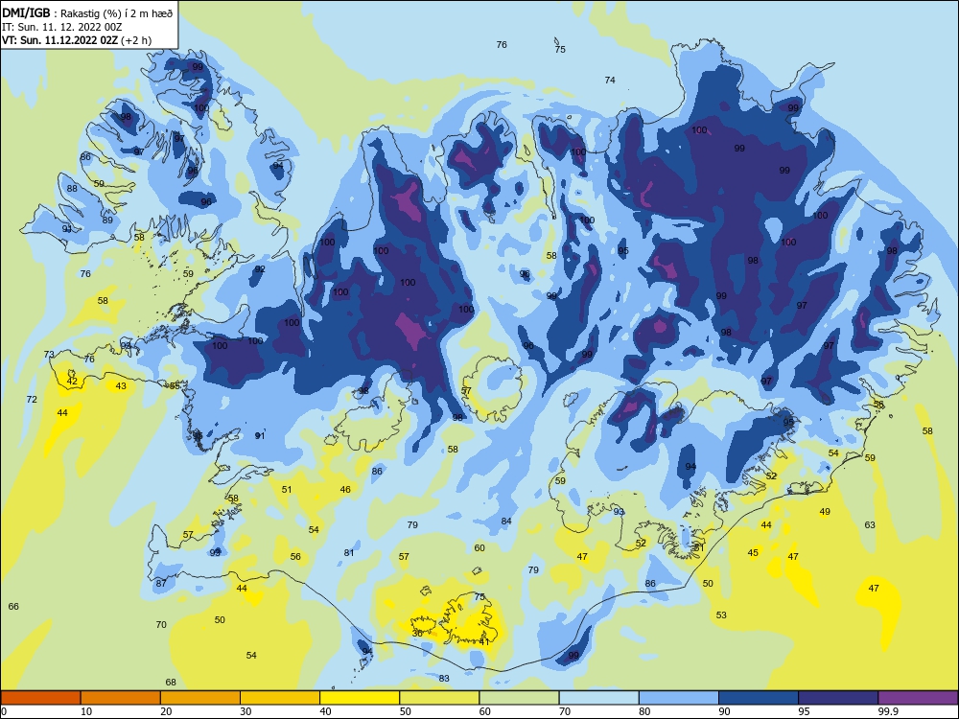Viewport: 959px width, 719px height.
Task: Click the map value '53' in the southeast sea
Action: [x=721, y=615]
